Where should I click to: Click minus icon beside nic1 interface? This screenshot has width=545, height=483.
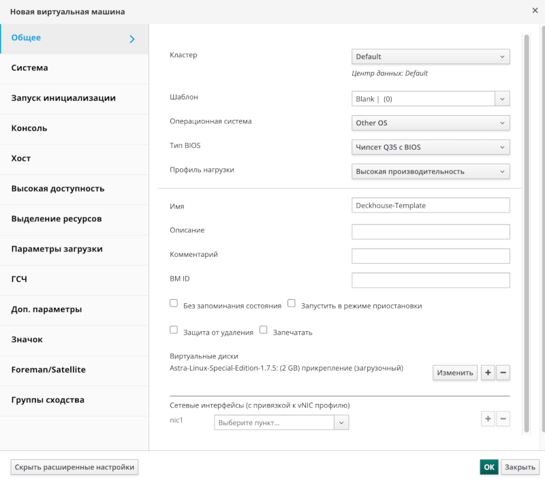[x=503, y=418]
